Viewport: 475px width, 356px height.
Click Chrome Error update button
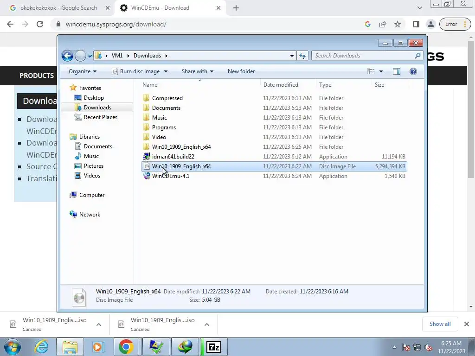coord(455,24)
